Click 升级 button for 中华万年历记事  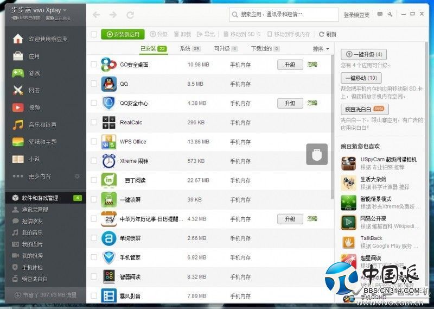(290, 219)
